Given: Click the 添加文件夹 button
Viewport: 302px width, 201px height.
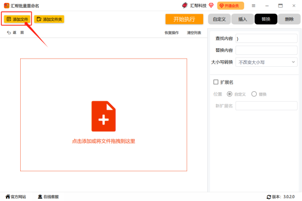Looking at the screenshot, I should [x=49, y=19].
